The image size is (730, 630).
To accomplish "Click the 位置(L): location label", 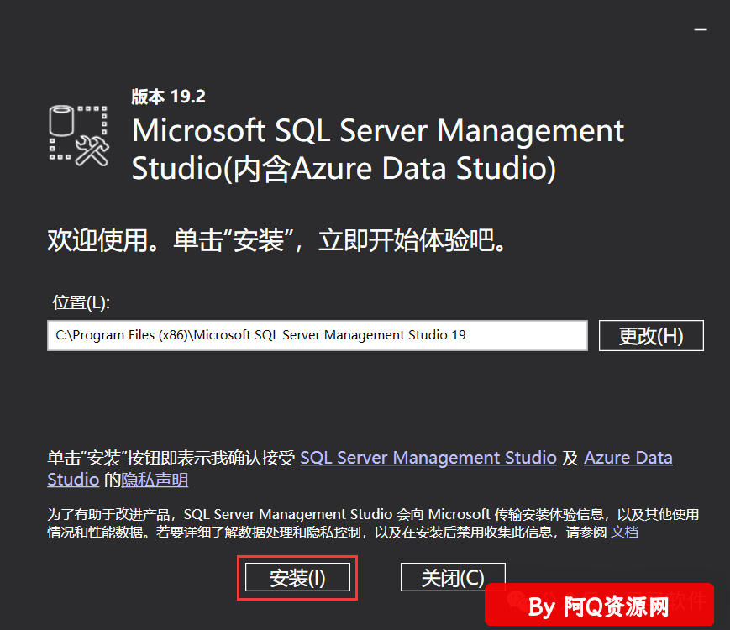I will (81, 302).
